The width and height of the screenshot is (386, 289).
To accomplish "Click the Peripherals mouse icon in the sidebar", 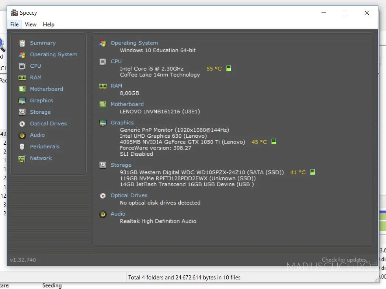I will [x=22, y=147].
